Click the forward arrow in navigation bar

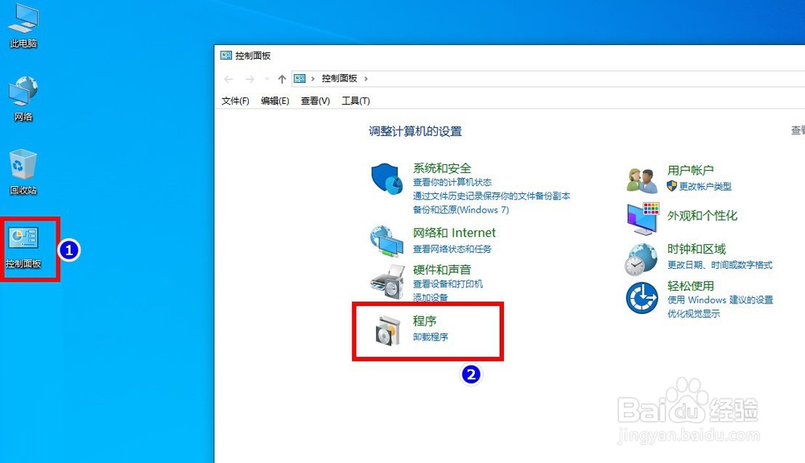(250, 79)
